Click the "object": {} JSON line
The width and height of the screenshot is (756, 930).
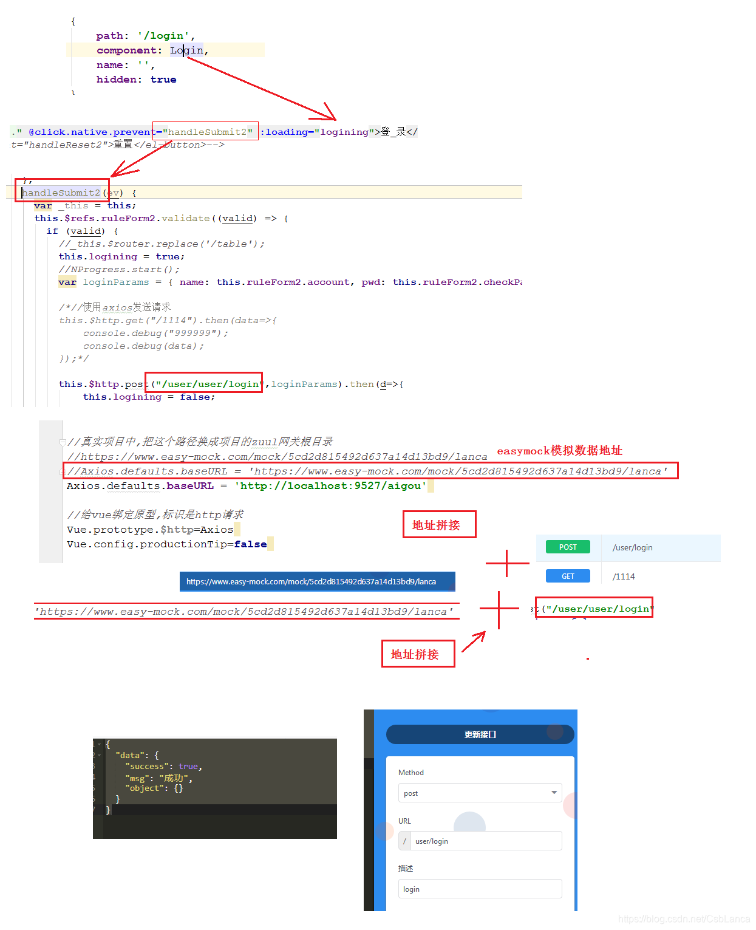click(154, 788)
